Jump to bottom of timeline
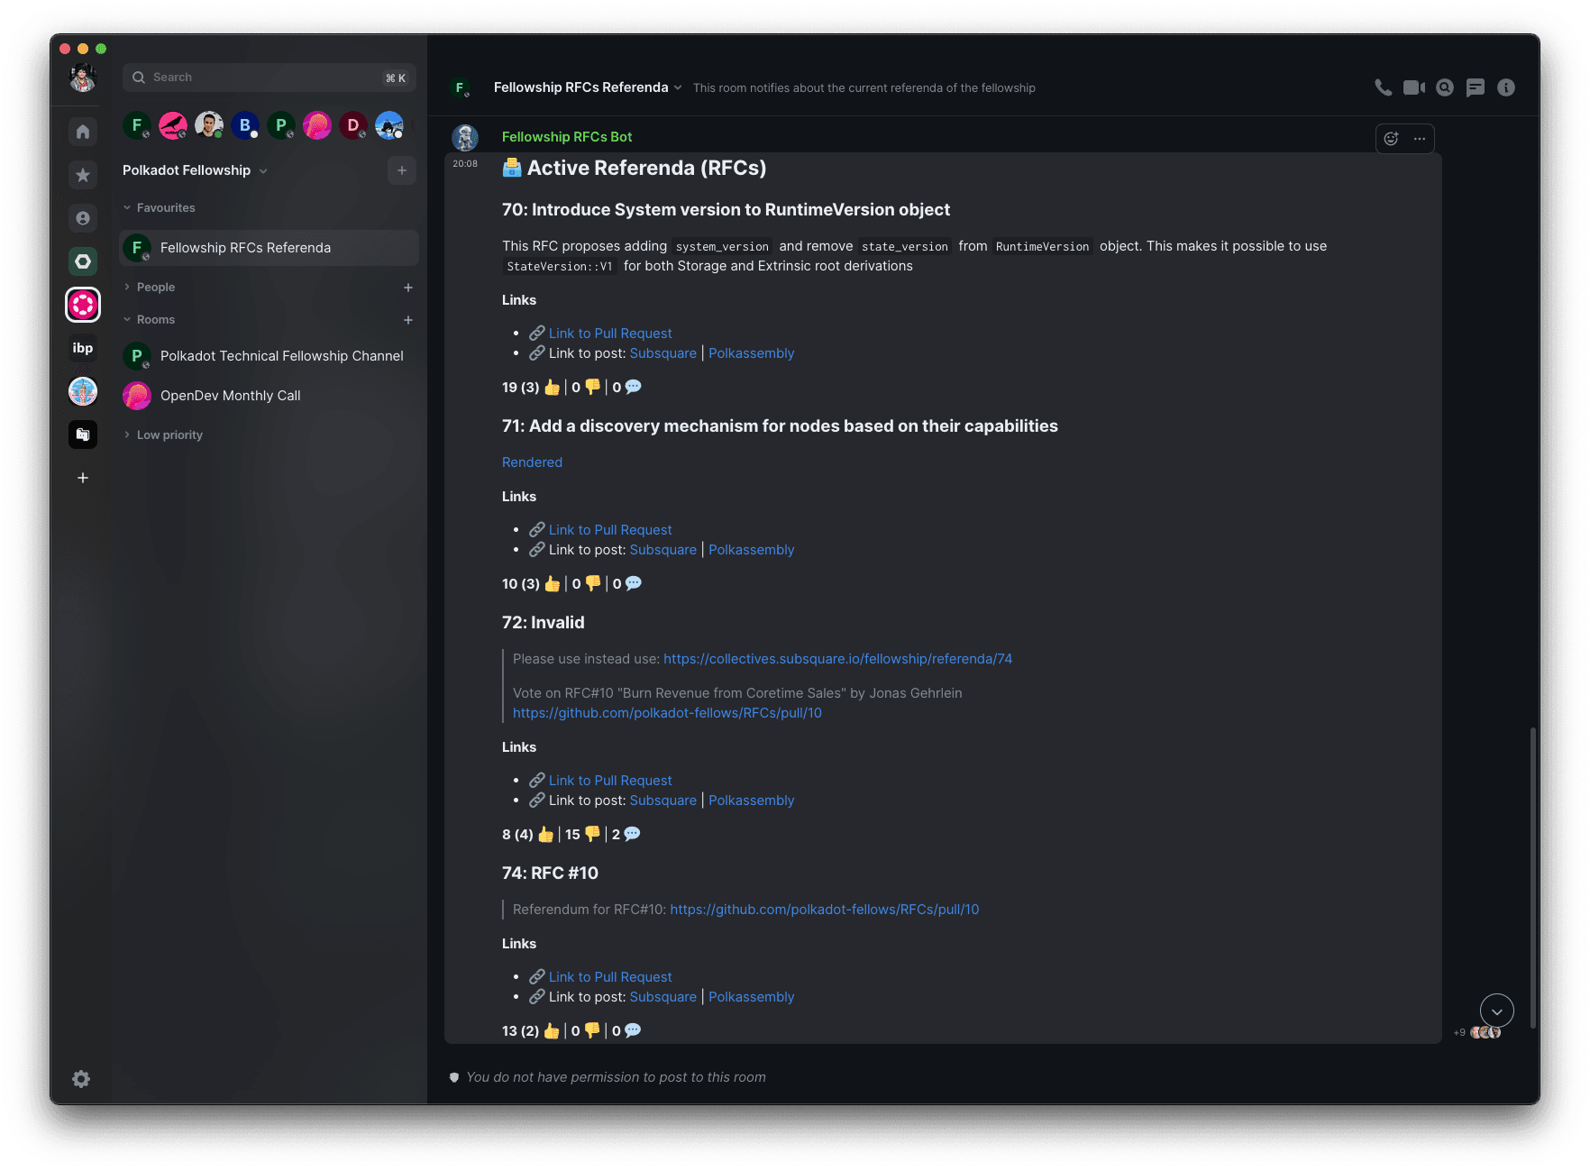Viewport: 1590px width, 1171px height. coord(1496,1011)
